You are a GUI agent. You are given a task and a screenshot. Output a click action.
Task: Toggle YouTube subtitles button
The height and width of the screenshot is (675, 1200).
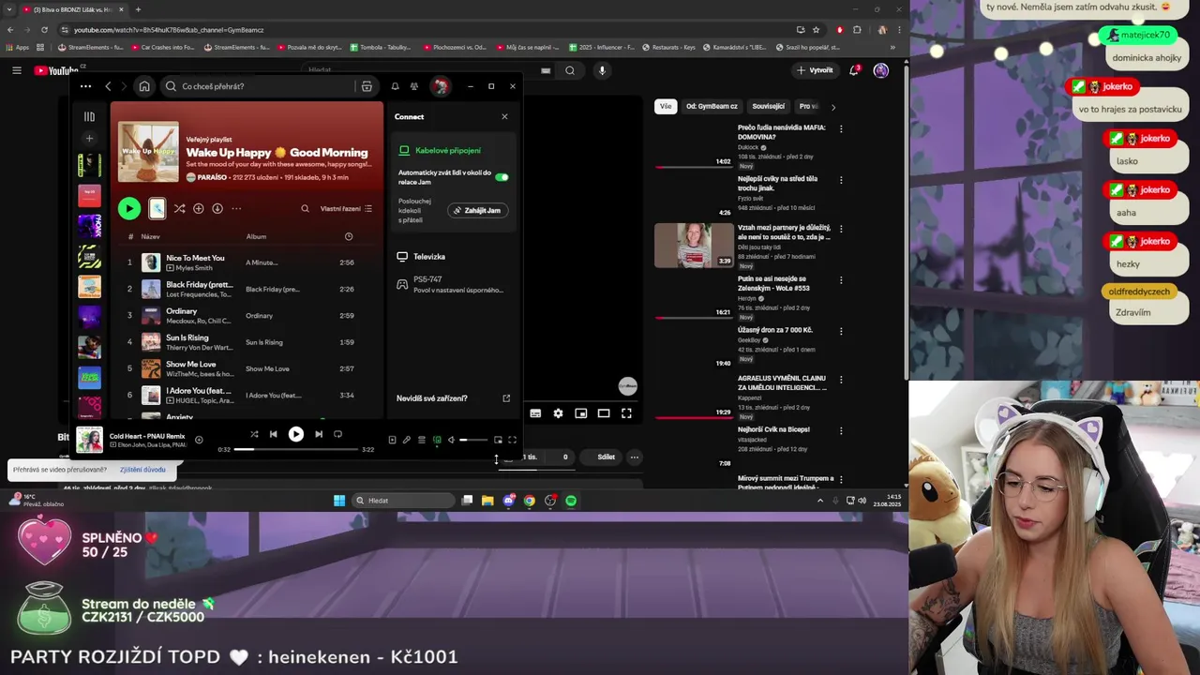pyautogui.click(x=535, y=413)
